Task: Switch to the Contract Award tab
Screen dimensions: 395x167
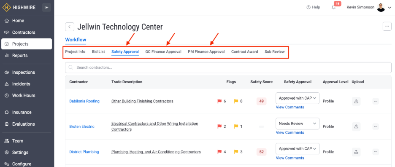Action: (245, 51)
